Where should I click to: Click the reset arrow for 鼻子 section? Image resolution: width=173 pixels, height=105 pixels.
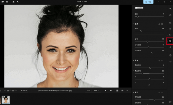click(x=159, y=61)
